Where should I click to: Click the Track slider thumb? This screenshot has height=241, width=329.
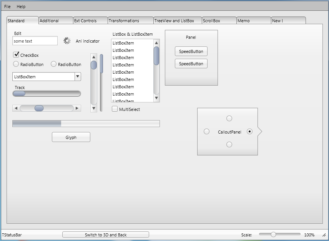pyautogui.click(x=19, y=94)
